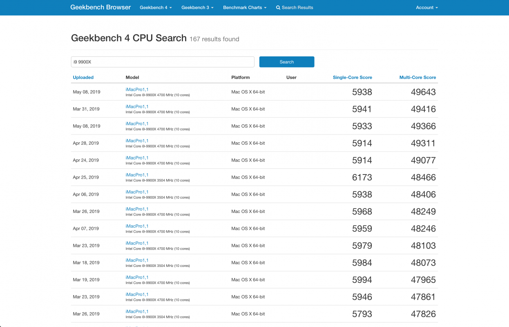
Task: Open the iMacPro1,1 result scoring 5793 single-core
Action: (137, 311)
